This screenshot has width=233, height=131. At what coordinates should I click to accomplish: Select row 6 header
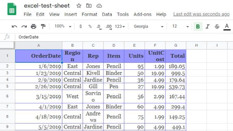click(8, 96)
